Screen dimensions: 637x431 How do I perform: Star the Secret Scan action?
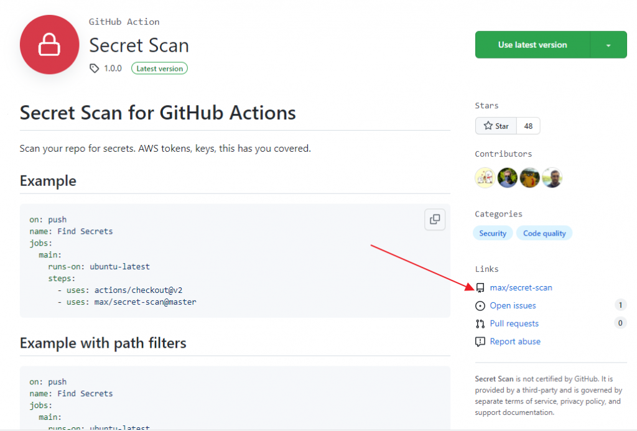point(496,126)
